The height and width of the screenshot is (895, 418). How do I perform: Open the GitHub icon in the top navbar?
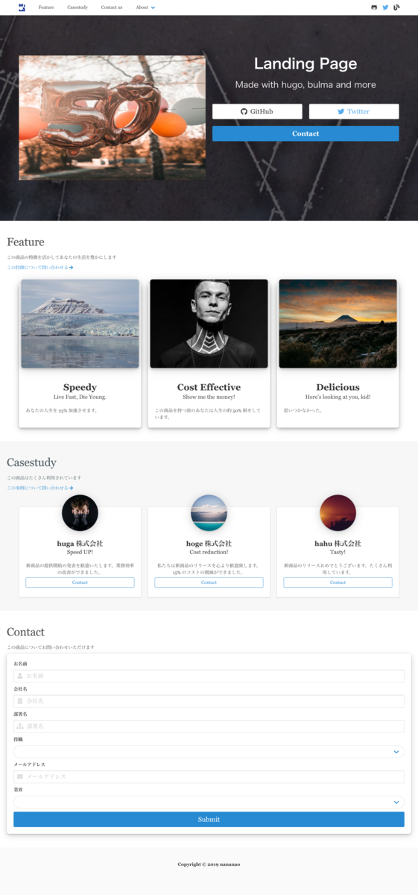click(374, 7)
